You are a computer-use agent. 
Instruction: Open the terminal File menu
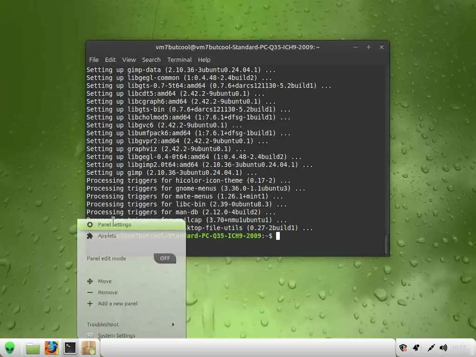(94, 60)
